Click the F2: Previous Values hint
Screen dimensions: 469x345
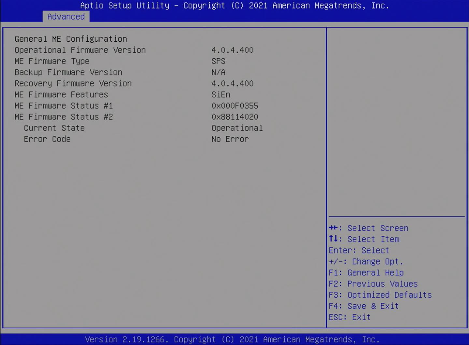pyautogui.click(x=373, y=283)
